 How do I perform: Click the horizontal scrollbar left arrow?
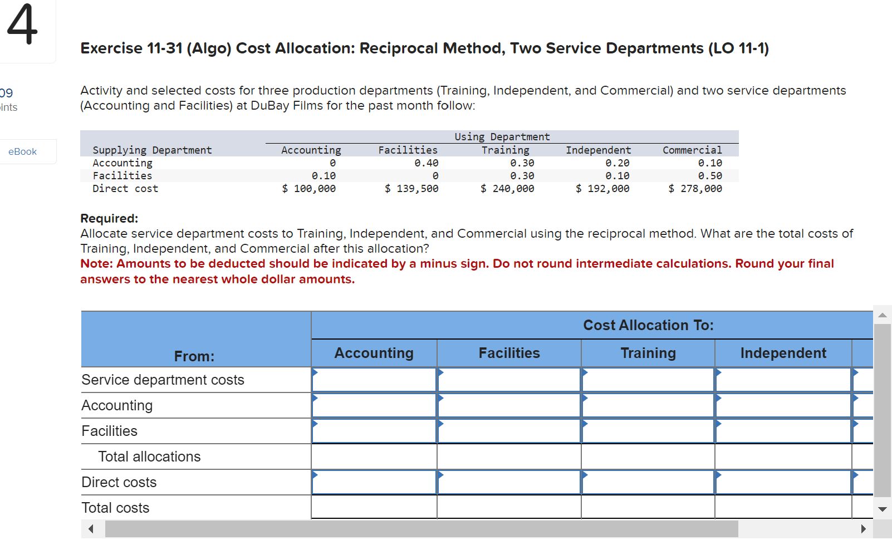coord(90,529)
